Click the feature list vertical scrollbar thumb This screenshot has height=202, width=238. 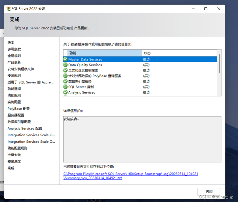[219, 64]
